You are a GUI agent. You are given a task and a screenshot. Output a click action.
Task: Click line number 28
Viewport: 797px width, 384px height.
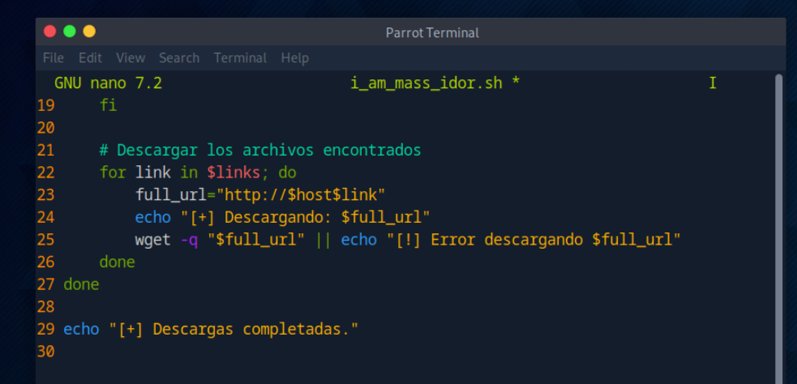tap(45, 307)
